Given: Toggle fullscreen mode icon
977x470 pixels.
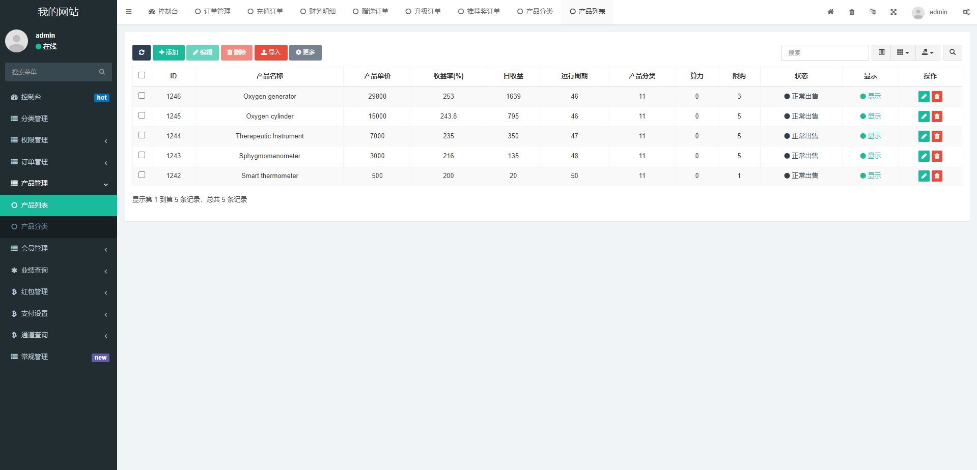Looking at the screenshot, I should (x=894, y=12).
